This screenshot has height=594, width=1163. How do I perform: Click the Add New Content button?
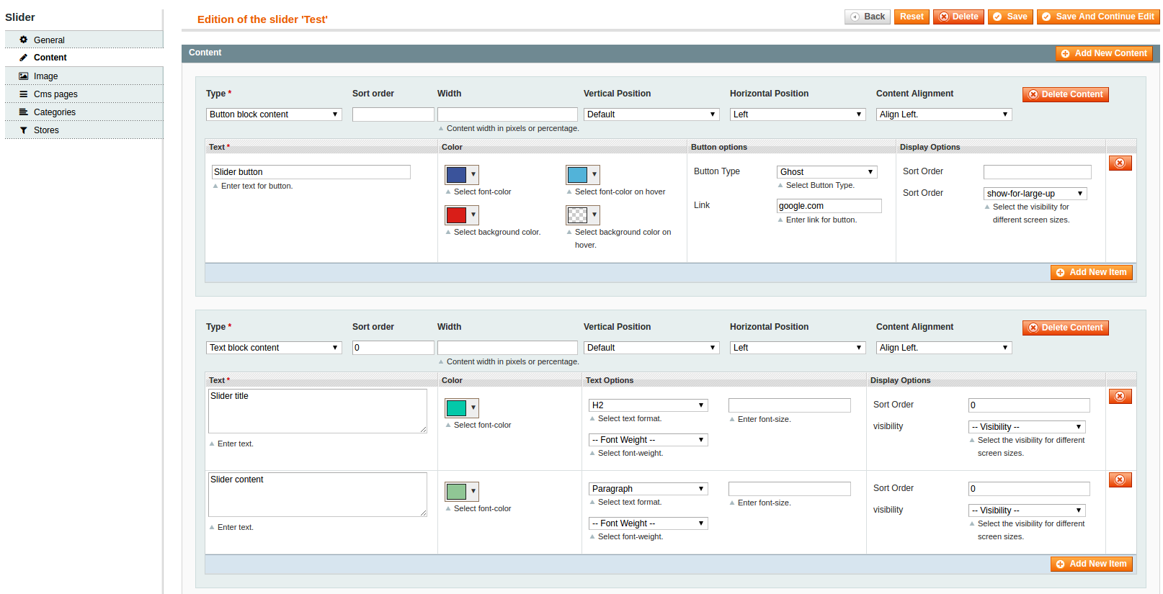[x=1104, y=53]
